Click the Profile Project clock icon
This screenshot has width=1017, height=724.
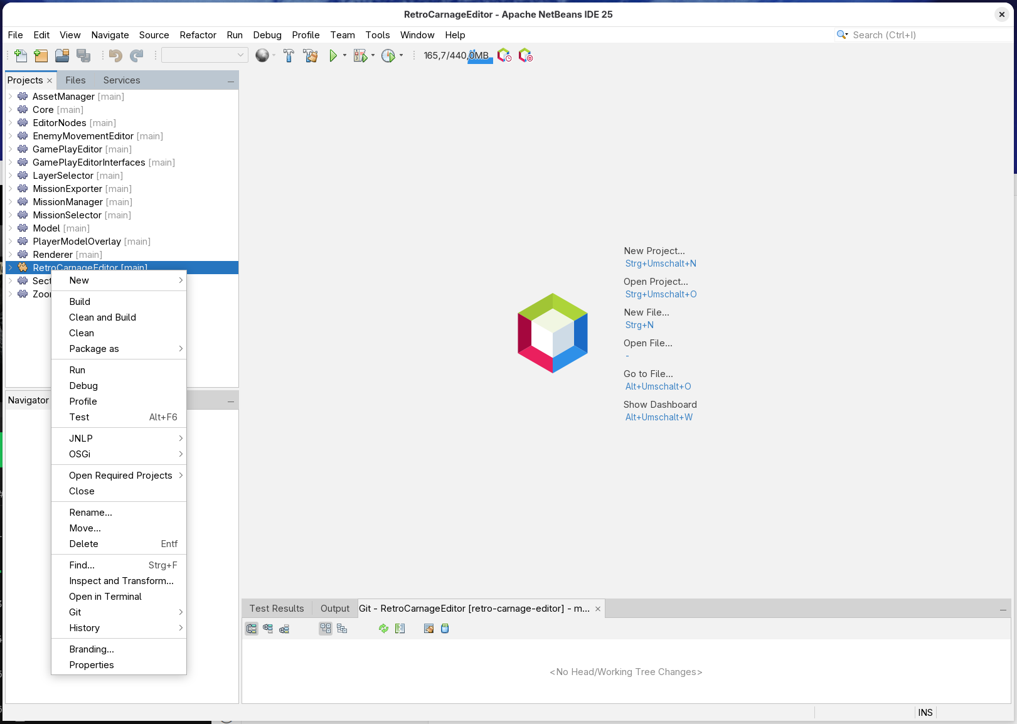click(x=388, y=56)
